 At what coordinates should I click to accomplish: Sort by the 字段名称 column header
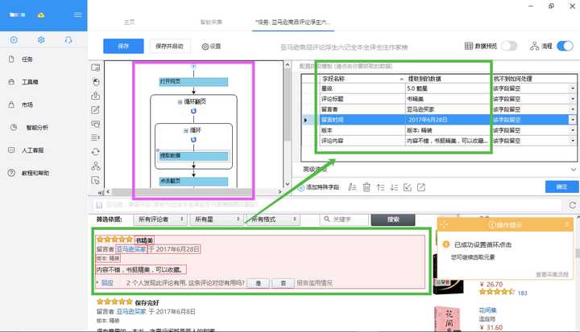[x=362, y=79]
